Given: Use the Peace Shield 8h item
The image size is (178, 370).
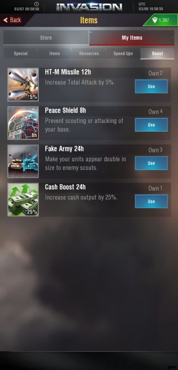Looking at the screenshot, I should click(151, 125).
